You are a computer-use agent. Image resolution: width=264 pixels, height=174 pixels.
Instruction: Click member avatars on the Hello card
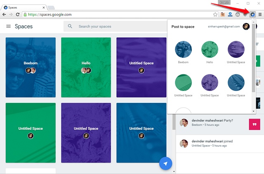coord(86,70)
